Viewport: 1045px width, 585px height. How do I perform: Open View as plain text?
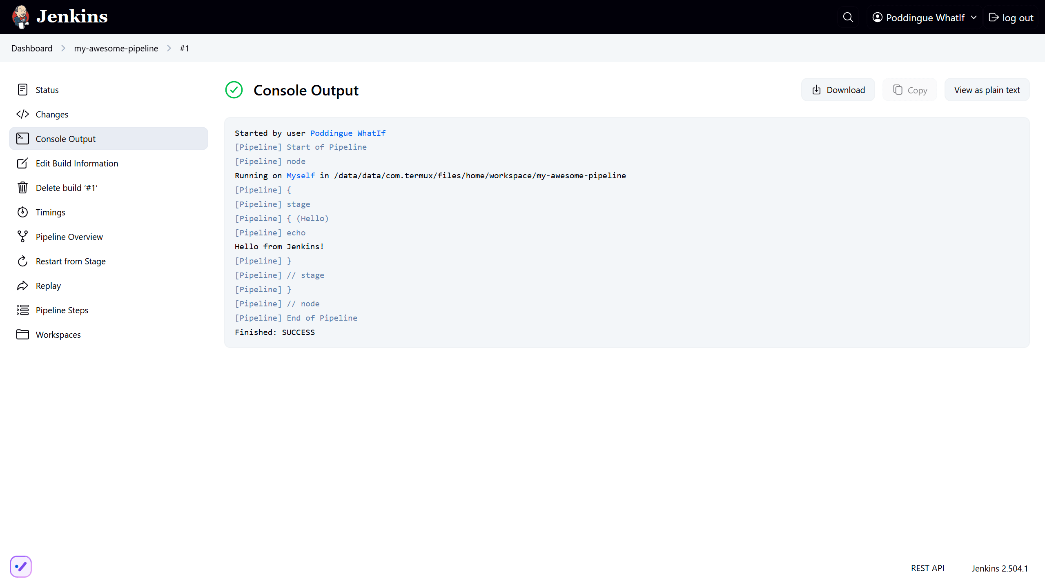click(987, 89)
